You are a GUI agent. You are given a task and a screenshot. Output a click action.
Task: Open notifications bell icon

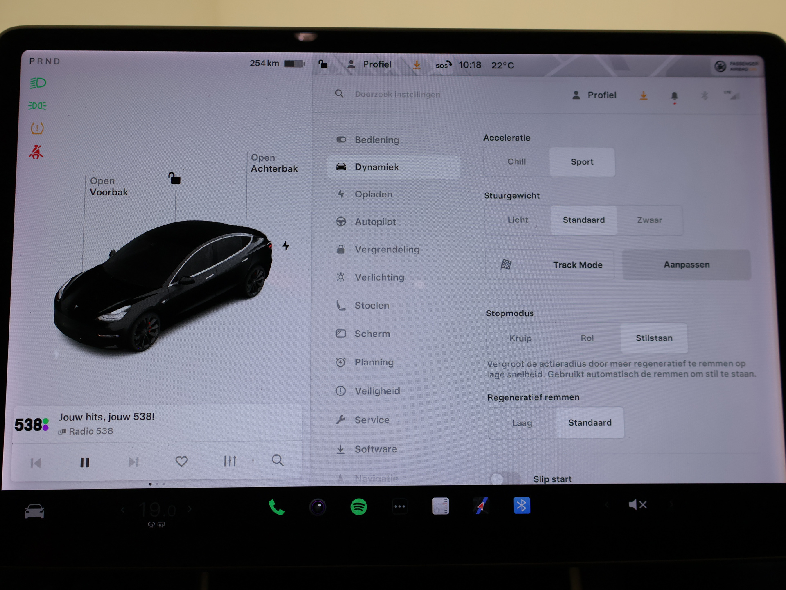(x=674, y=96)
